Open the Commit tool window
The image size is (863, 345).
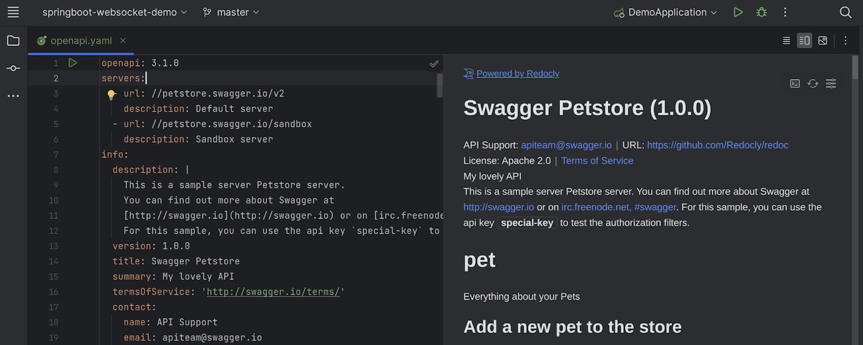click(x=13, y=68)
